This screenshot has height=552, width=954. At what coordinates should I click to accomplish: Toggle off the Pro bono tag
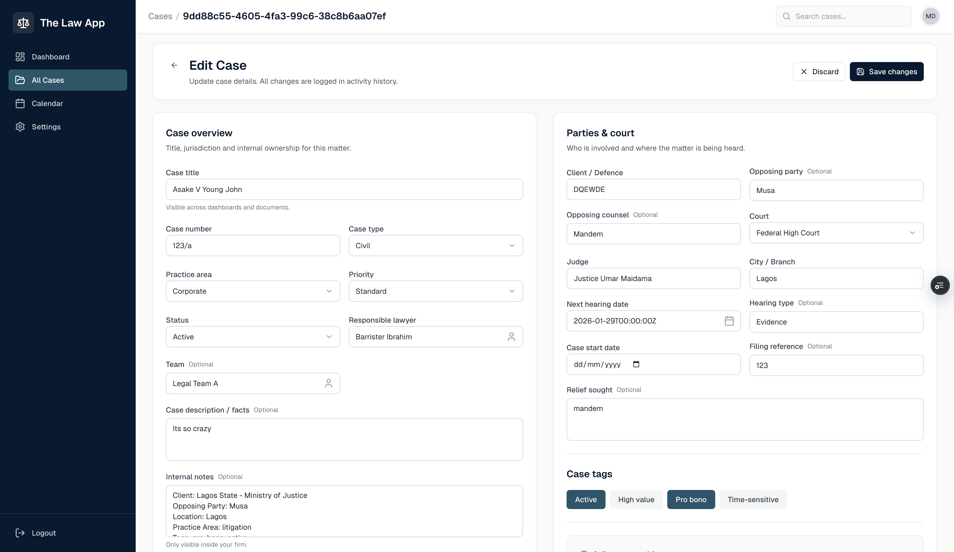[691, 499]
